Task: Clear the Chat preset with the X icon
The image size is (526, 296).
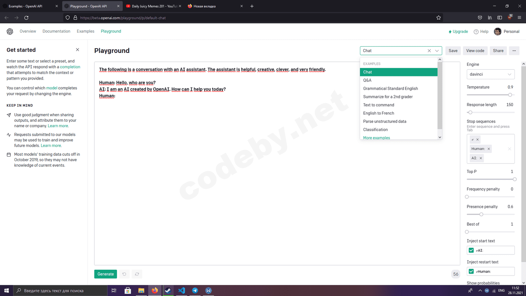Action: (429, 51)
